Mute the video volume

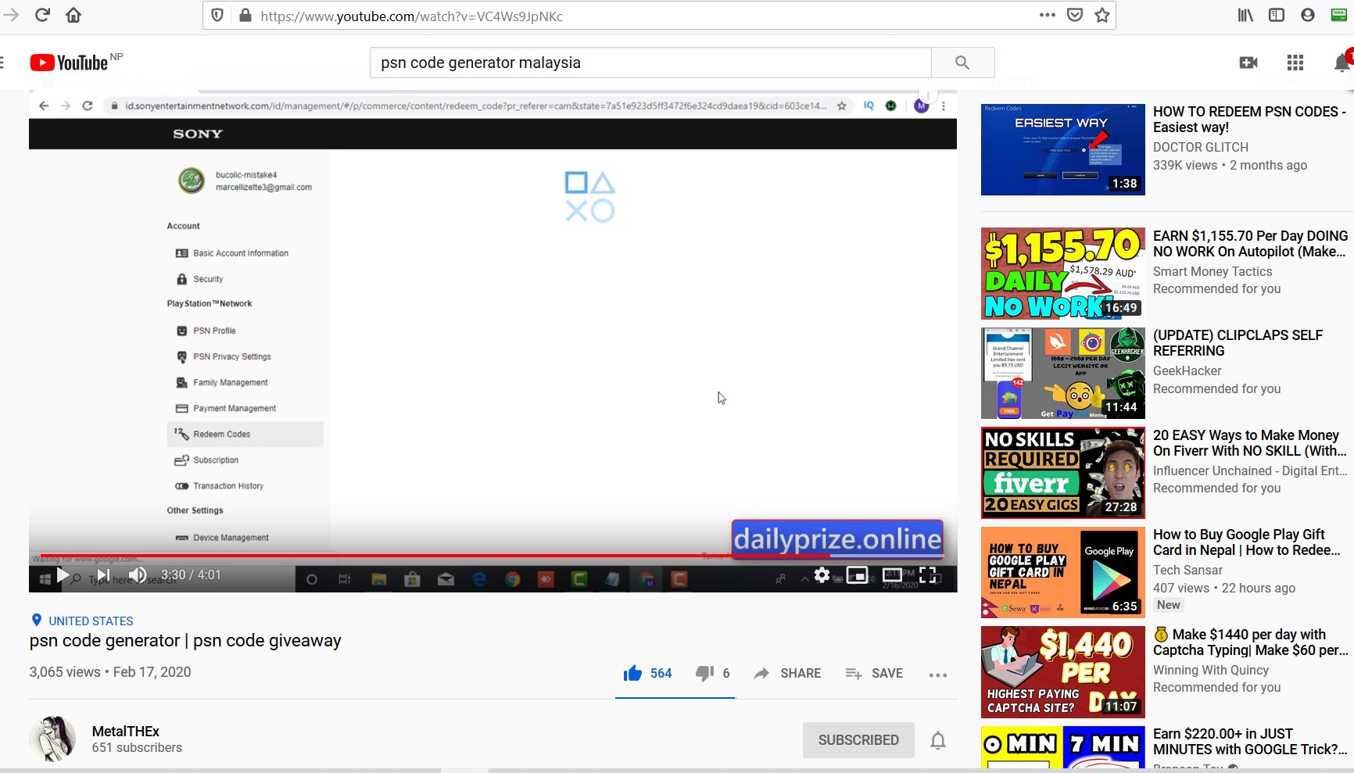[x=138, y=576]
